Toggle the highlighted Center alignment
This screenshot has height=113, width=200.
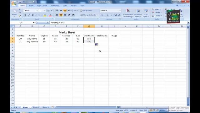pyautogui.click(x=61, y=15)
